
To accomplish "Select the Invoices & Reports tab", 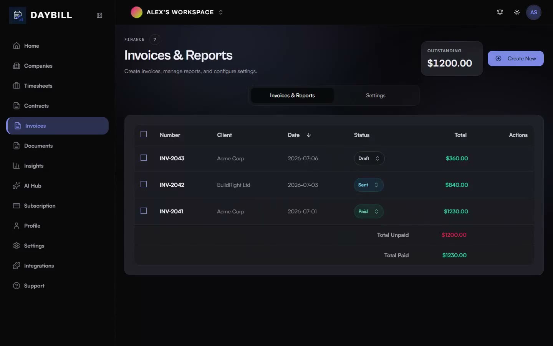I will click(292, 95).
